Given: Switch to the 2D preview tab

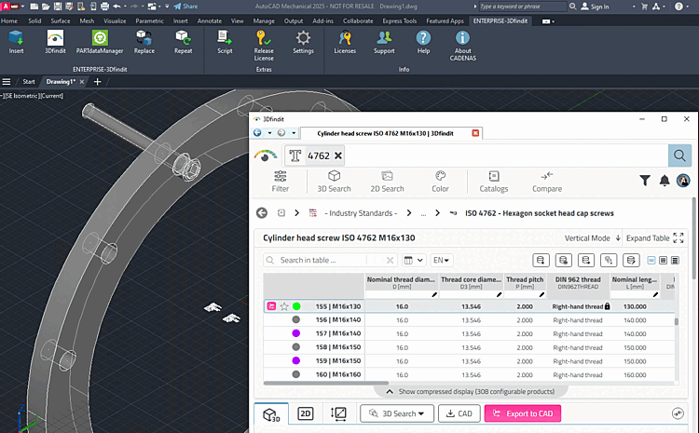Looking at the screenshot, I should tap(306, 413).
